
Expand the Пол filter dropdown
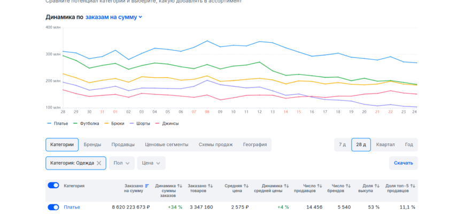click(122, 163)
